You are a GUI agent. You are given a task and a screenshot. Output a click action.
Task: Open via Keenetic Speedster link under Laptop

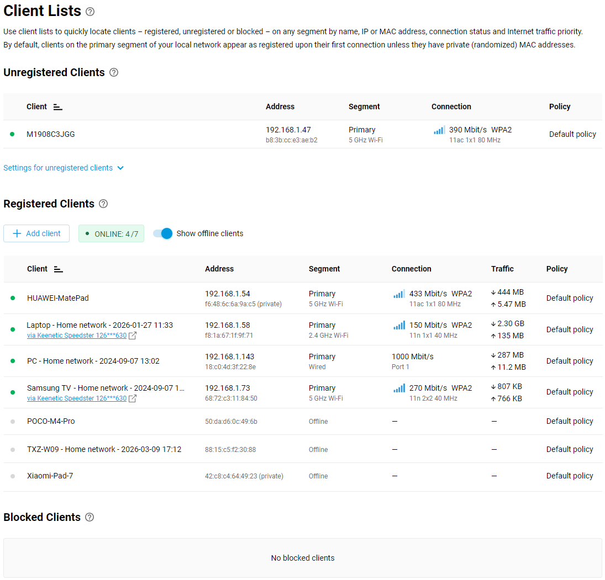(x=77, y=336)
